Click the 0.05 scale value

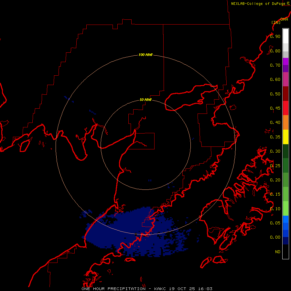[x=275, y=223]
